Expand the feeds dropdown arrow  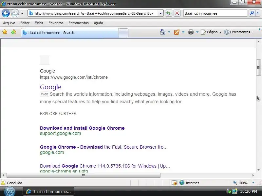click(183, 32)
